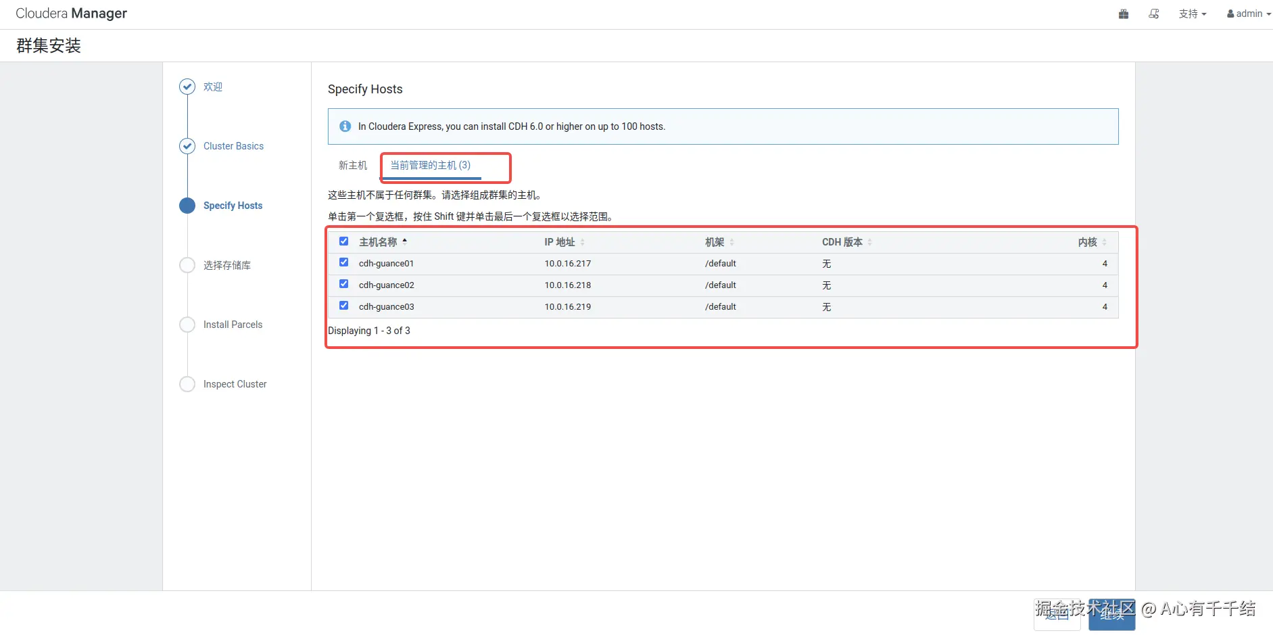Click /default rack of cdh-guance03

(x=721, y=307)
